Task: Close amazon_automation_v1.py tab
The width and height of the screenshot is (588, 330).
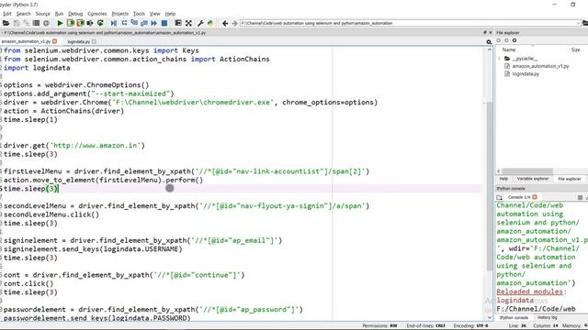Action: click(x=55, y=41)
